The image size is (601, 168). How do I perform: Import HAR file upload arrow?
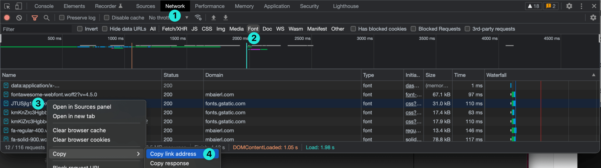point(213,17)
